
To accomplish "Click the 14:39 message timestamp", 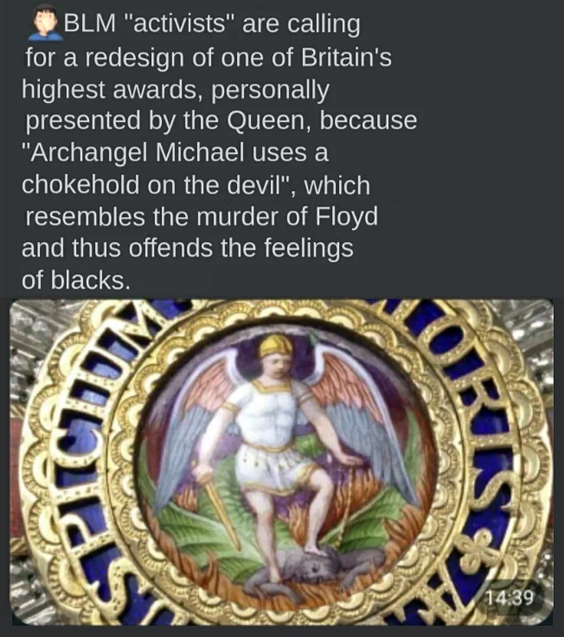I will click(x=510, y=597).
